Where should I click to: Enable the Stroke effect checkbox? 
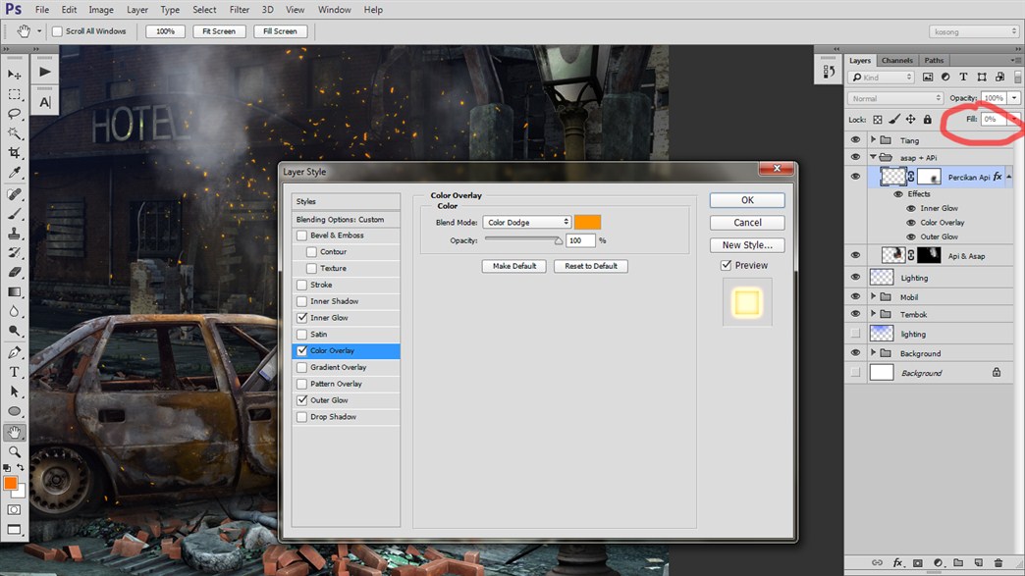302,285
